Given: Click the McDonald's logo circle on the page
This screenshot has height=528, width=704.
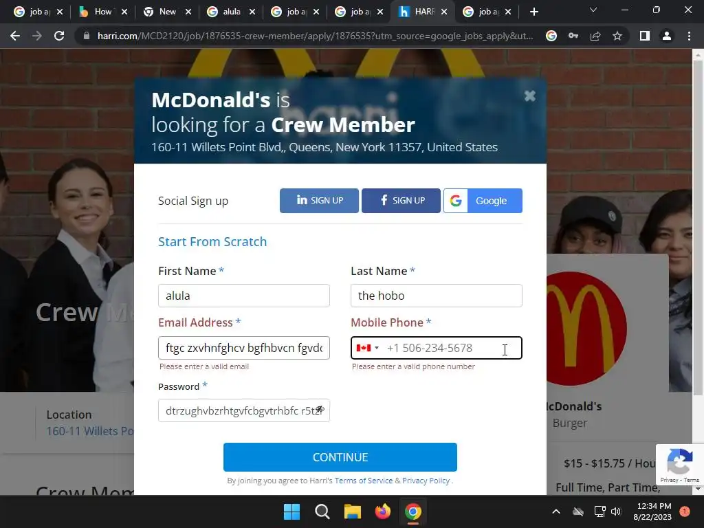Looking at the screenshot, I should click(x=586, y=329).
